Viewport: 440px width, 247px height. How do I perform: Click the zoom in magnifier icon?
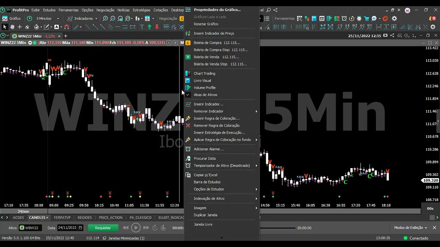pyautogui.click(x=105, y=19)
